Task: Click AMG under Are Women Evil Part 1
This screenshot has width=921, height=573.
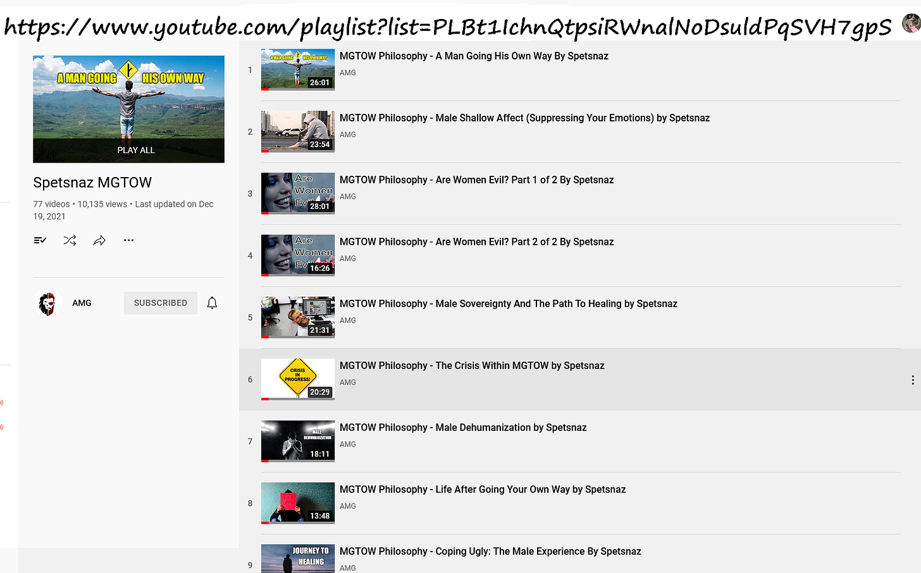Action: [x=348, y=197]
